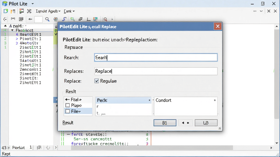Click the stacked lines toolbar icon
The image size is (280, 157).
coord(81,19)
